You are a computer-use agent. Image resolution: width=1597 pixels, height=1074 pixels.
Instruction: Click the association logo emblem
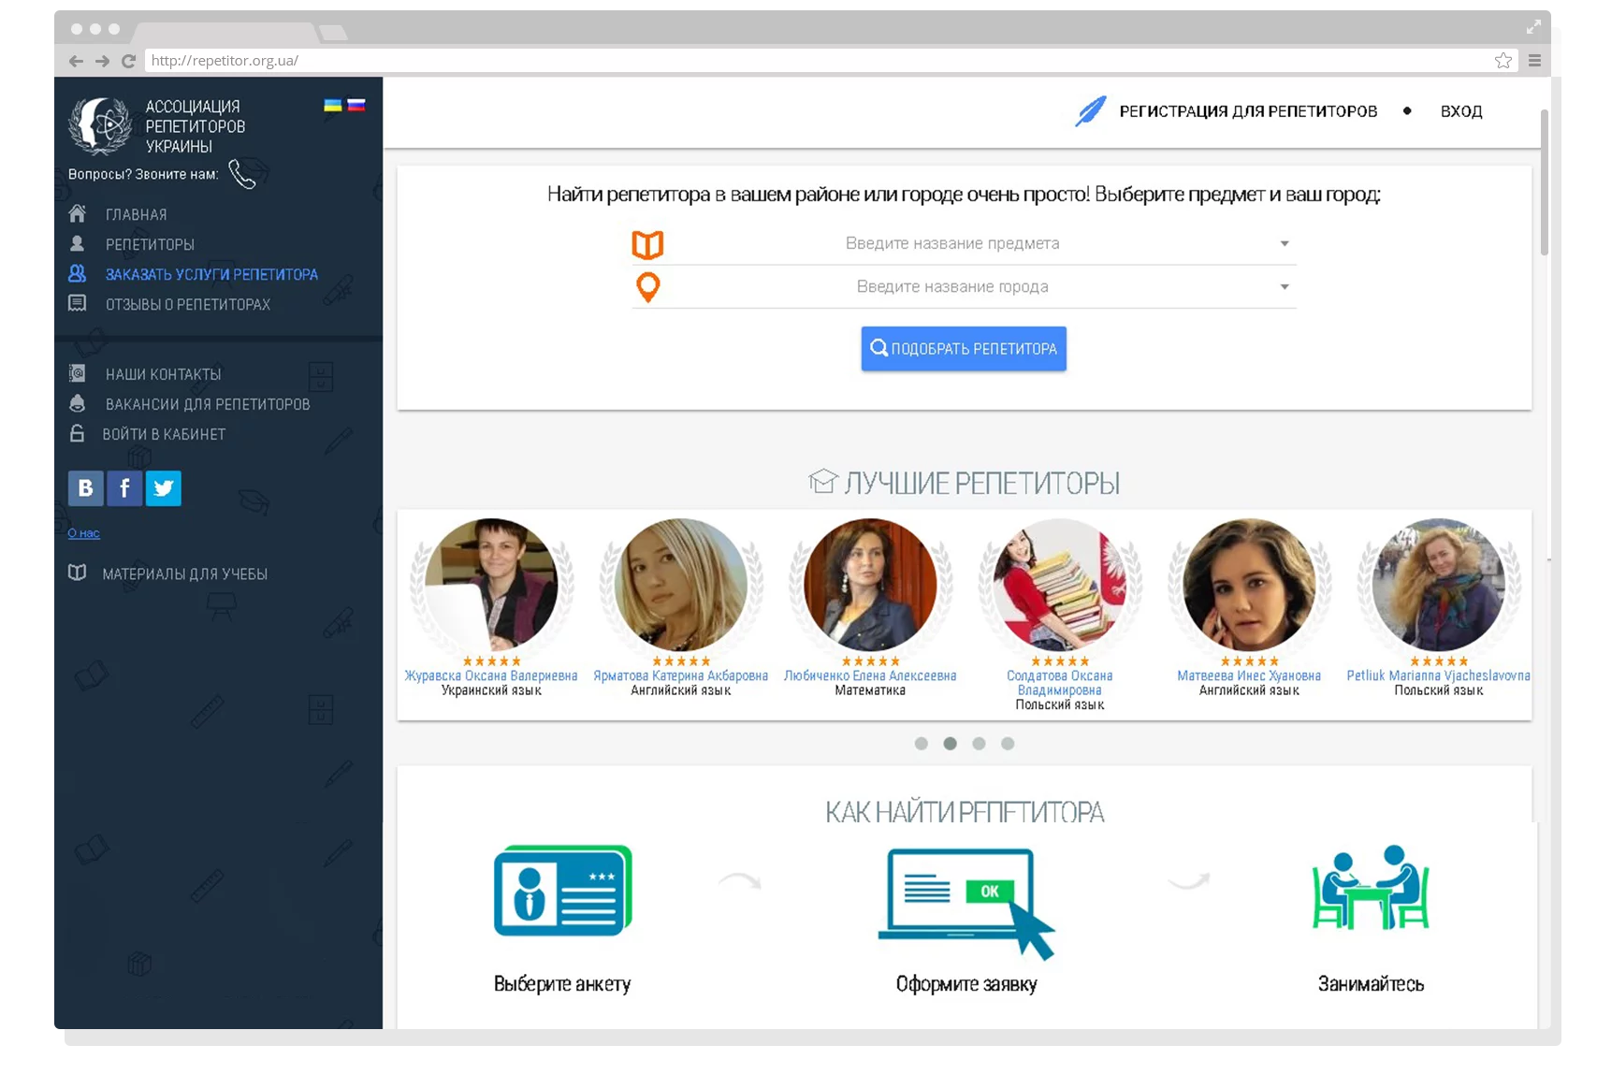[100, 125]
